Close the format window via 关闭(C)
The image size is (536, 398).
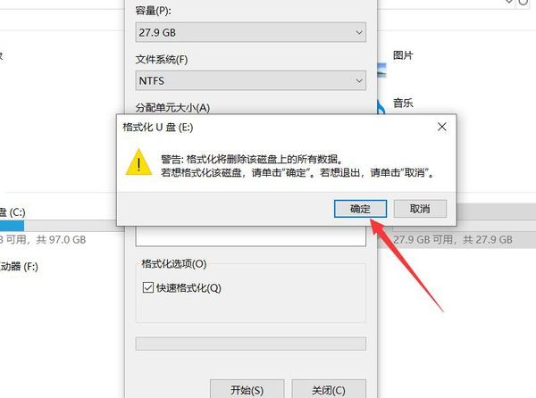pos(329,389)
